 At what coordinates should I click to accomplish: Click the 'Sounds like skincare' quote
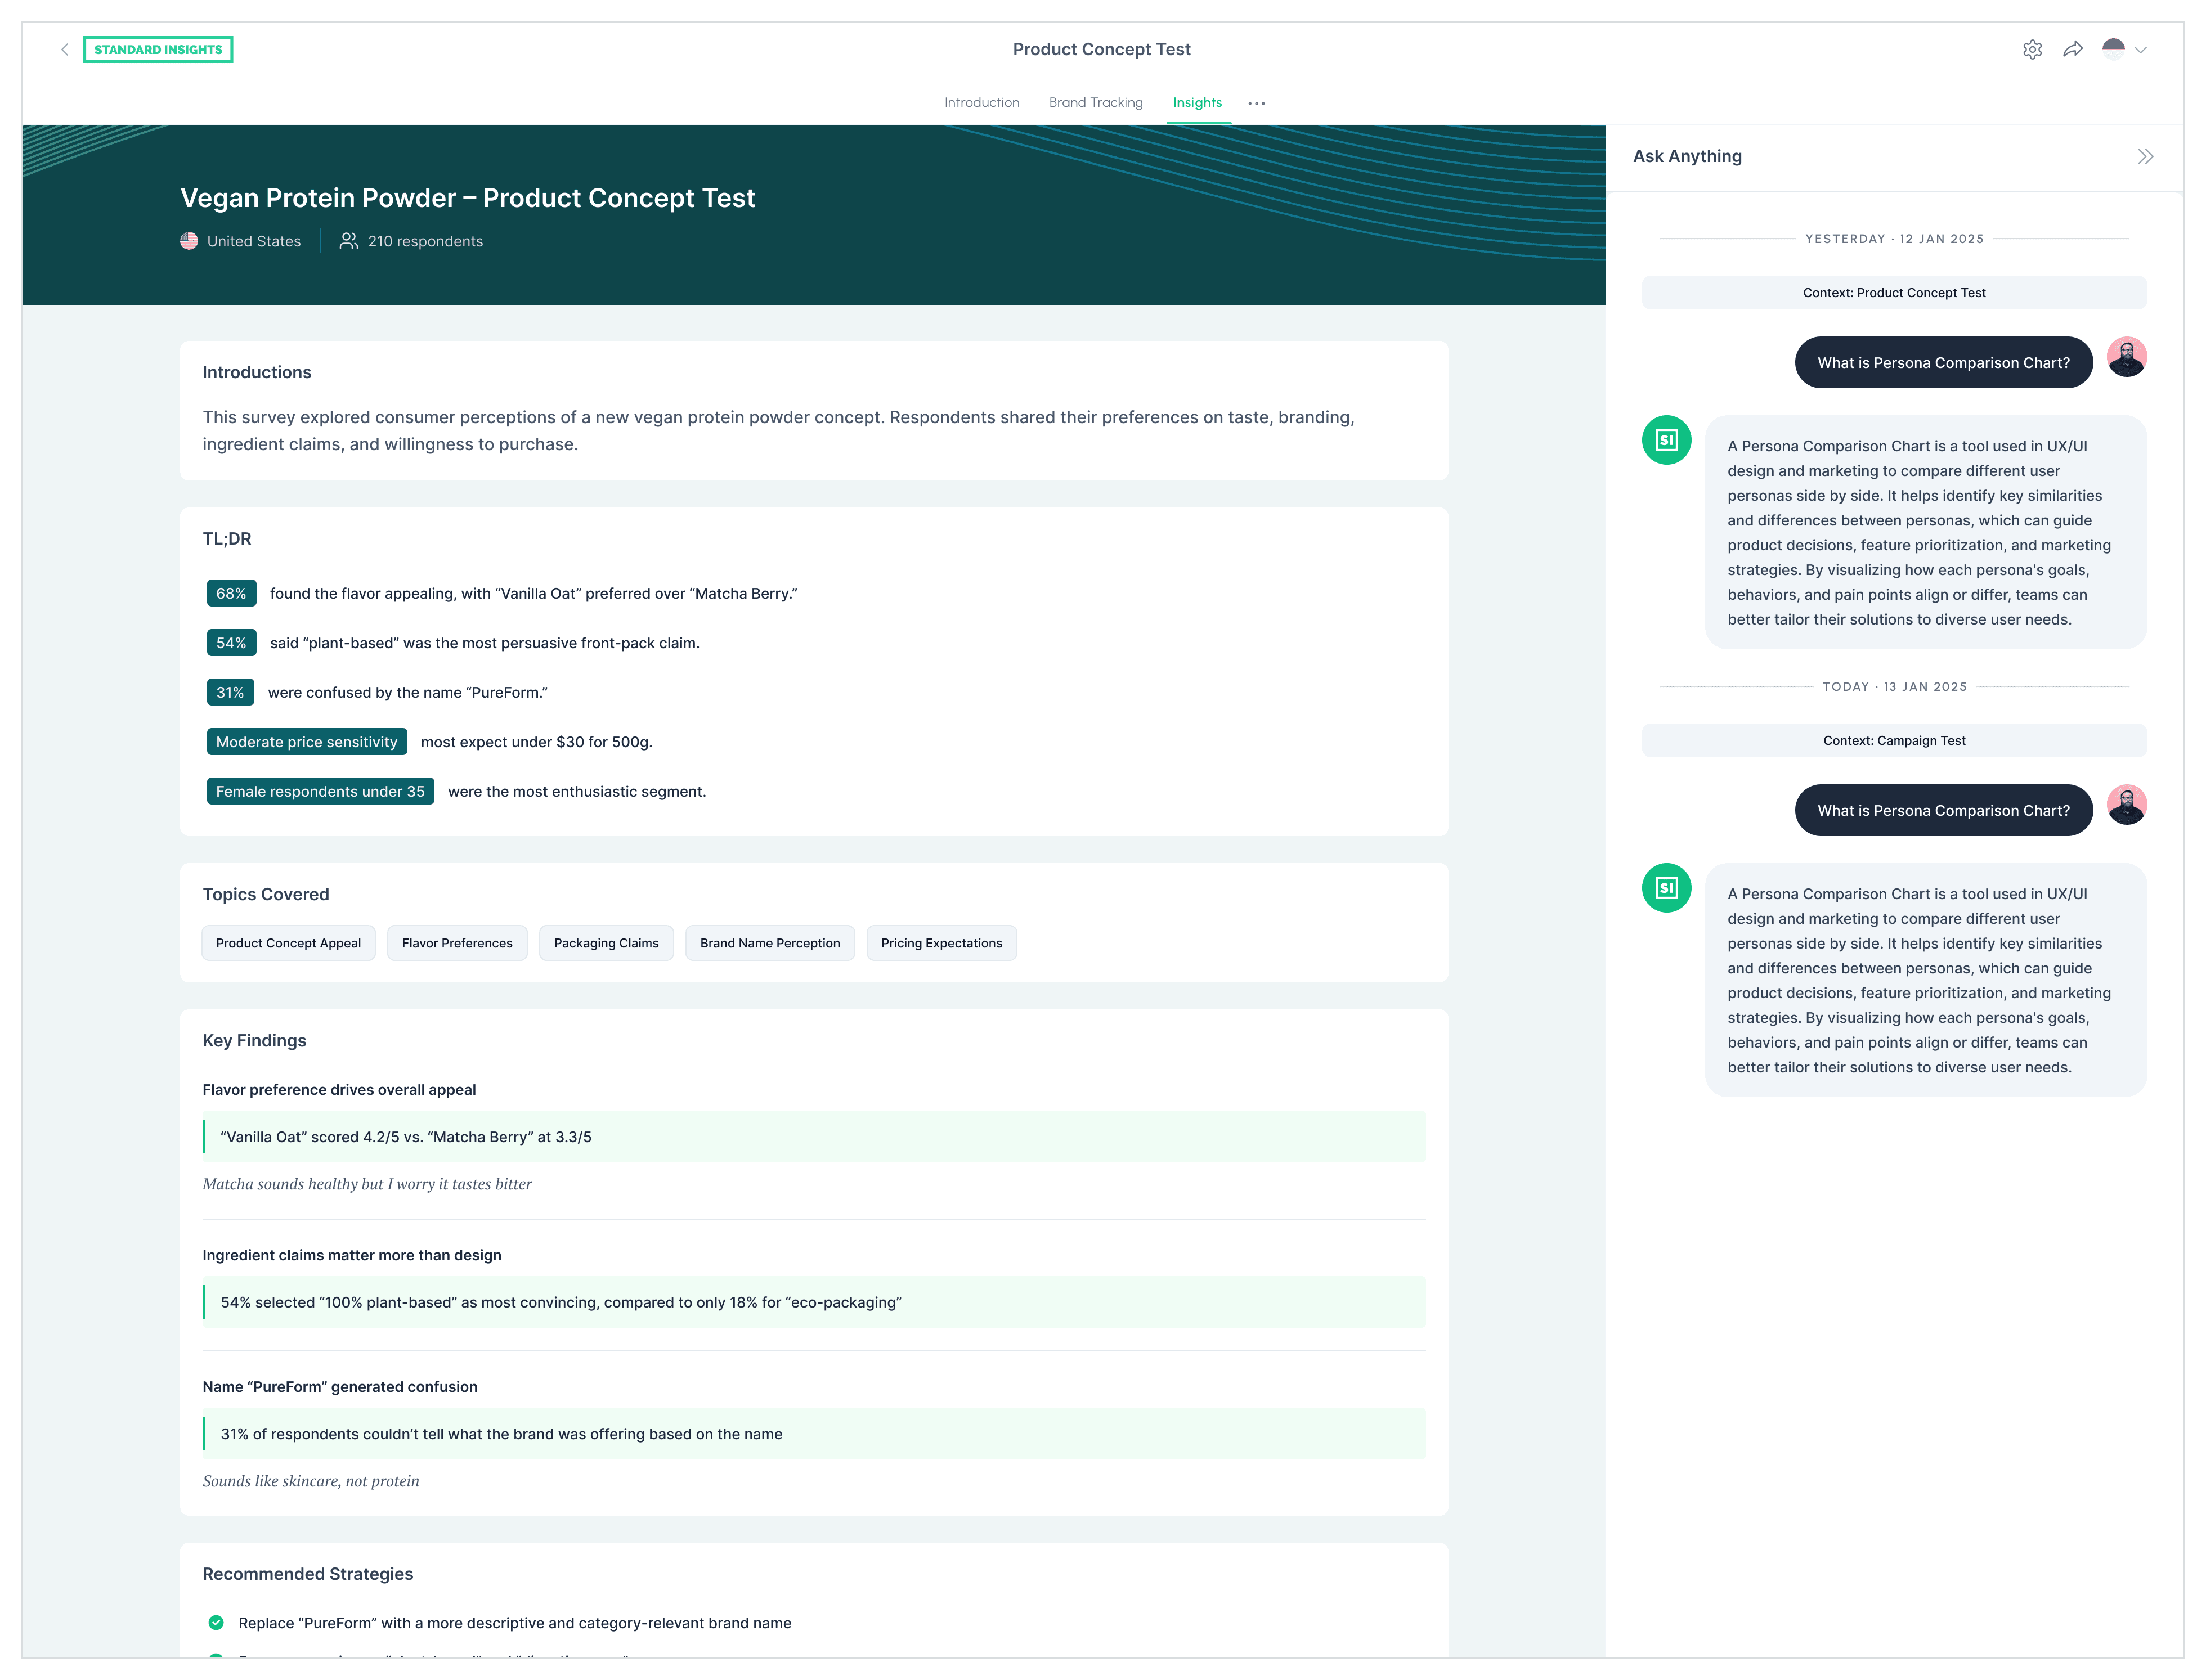pyautogui.click(x=311, y=1481)
